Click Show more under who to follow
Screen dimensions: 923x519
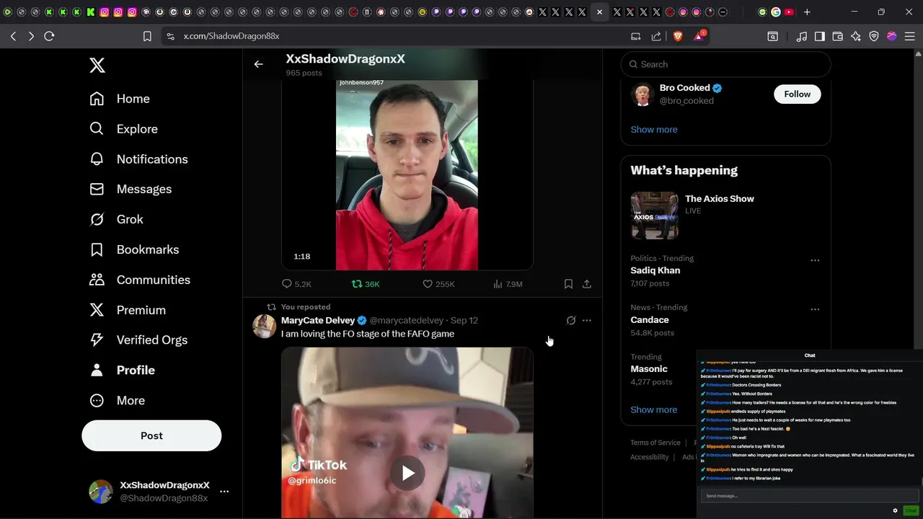pos(654,130)
